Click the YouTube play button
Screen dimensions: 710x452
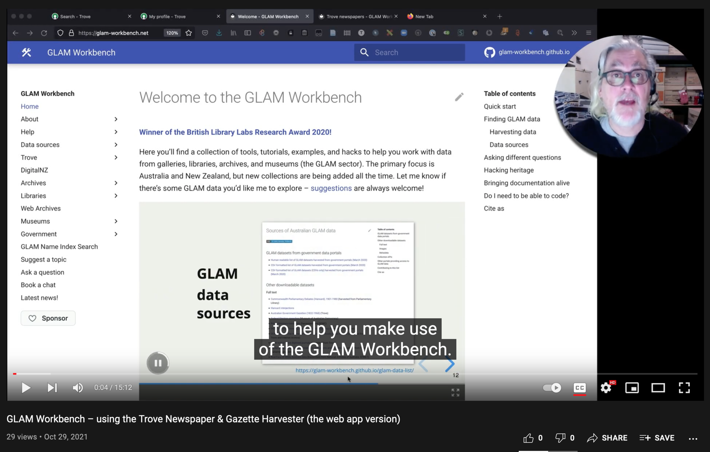point(26,388)
